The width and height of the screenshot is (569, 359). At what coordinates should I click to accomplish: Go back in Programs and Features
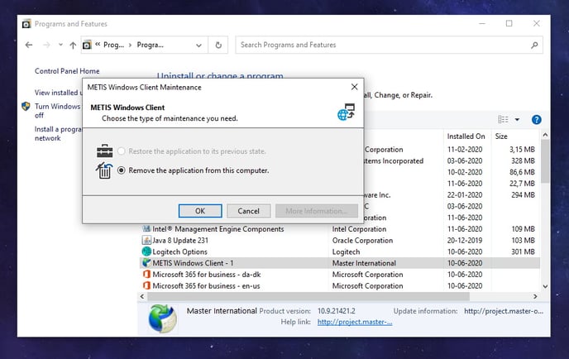(x=29, y=45)
